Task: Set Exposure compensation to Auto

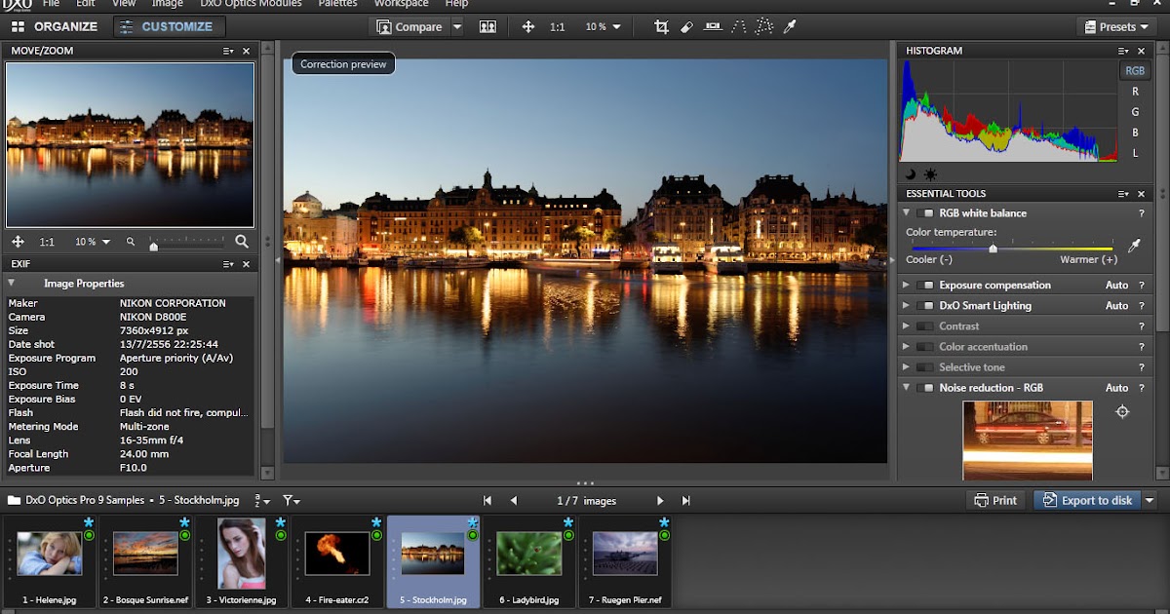Action: coord(1116,286)
